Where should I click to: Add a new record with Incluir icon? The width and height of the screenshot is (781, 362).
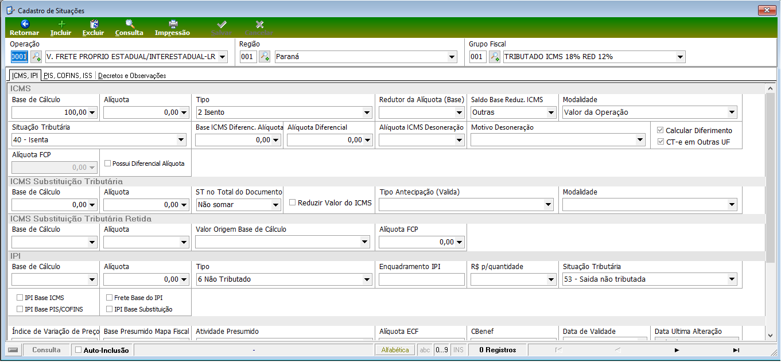coord(61,24)
